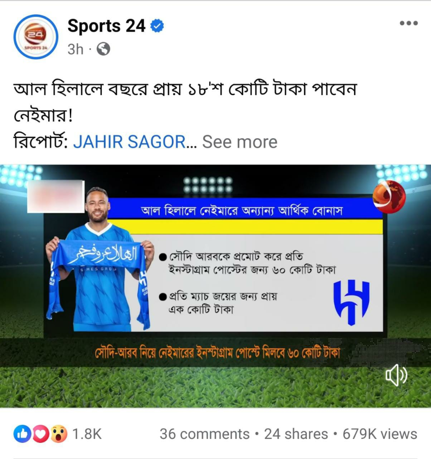Open the JAHIR SAGOR profile link
The image size is (431, 459).
tap(129, 142)
